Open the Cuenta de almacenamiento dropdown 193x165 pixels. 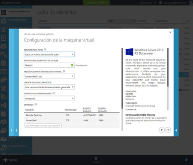tap(49, 87)
